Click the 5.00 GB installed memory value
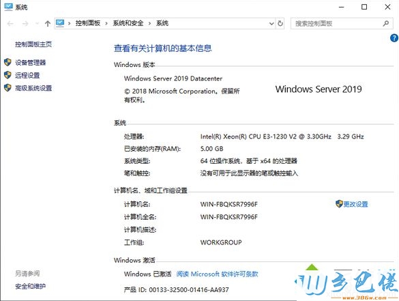The width and height of the screenshot is (399, 301). [x=211, y=149]
